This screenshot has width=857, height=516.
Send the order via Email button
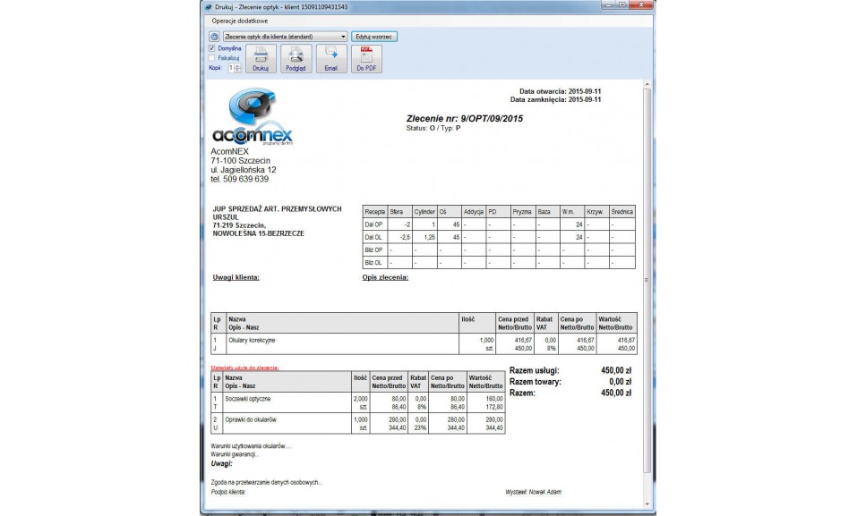(x=330, y=59)
